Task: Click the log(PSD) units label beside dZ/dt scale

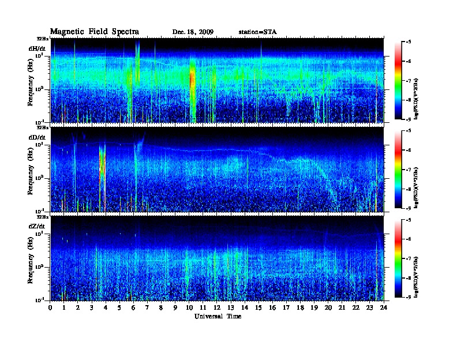Action: [416, 277]
